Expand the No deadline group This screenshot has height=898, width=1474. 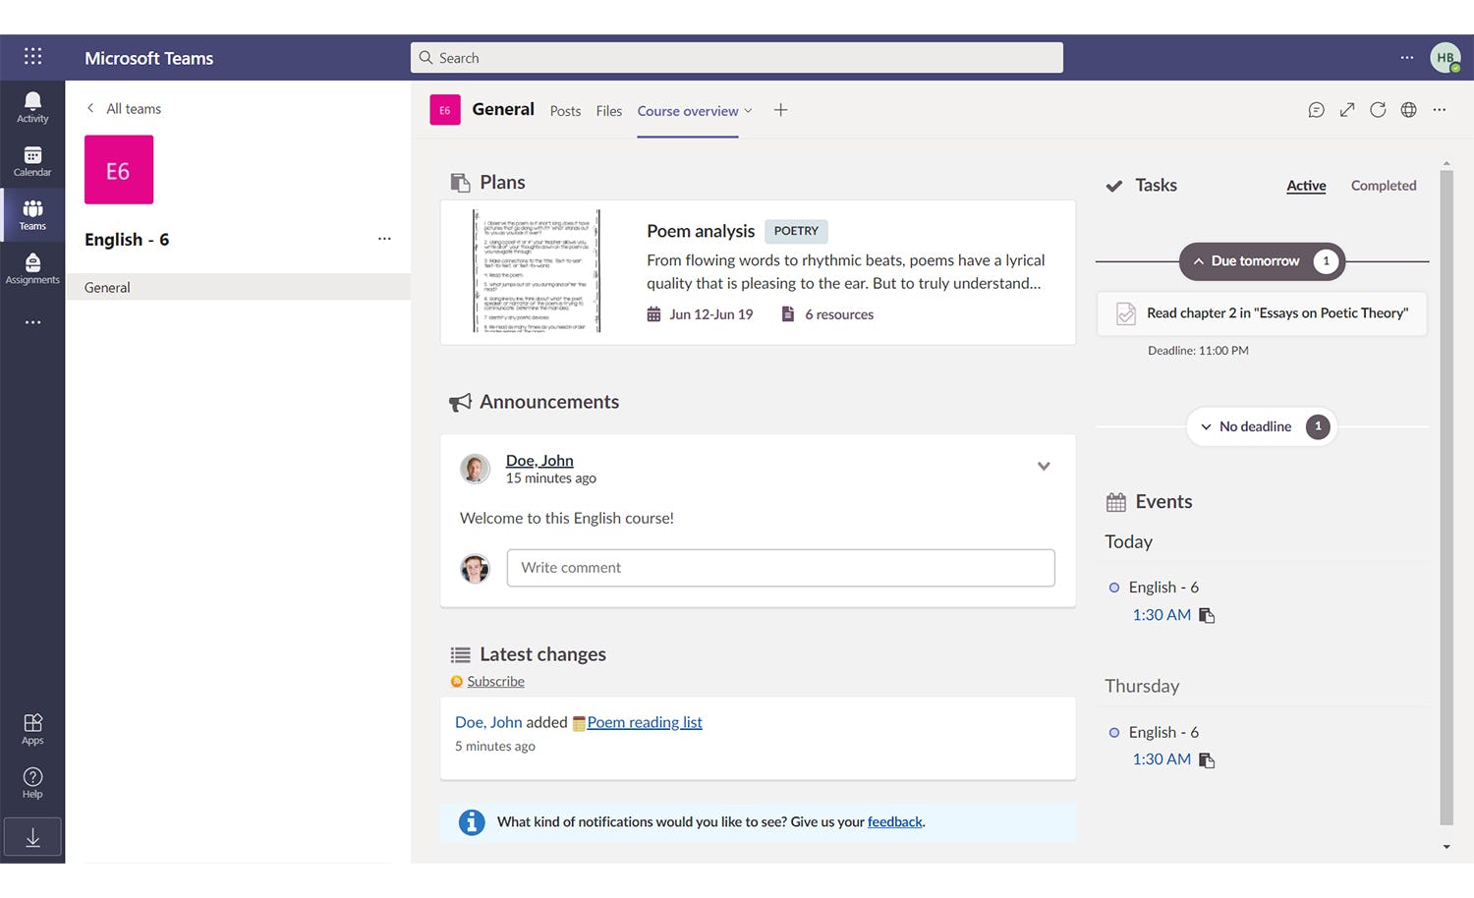click(1262, 426)
